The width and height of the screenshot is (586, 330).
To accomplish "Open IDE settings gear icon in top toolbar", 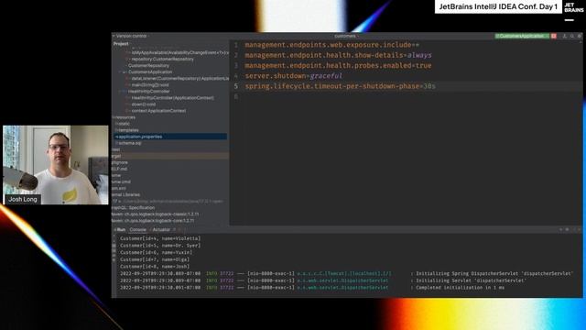I will pos(580,36).
